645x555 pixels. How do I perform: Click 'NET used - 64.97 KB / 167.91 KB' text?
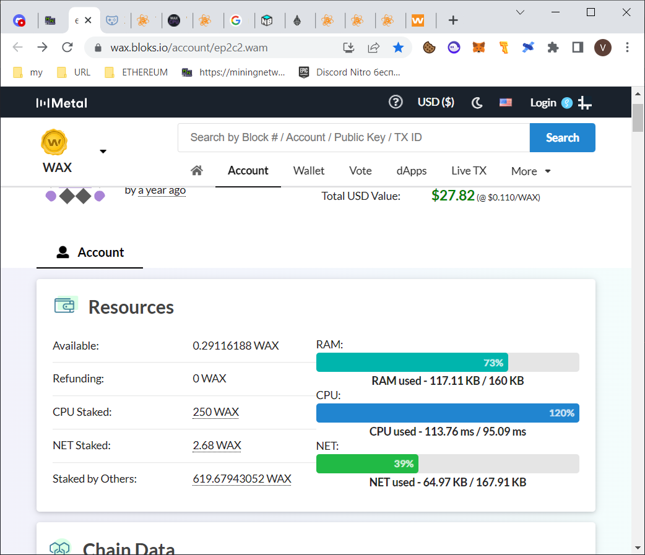coord(448,482)
